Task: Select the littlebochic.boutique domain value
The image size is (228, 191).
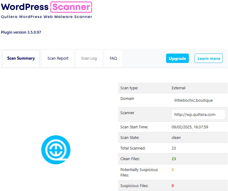Action: click(x=193, y=100)
